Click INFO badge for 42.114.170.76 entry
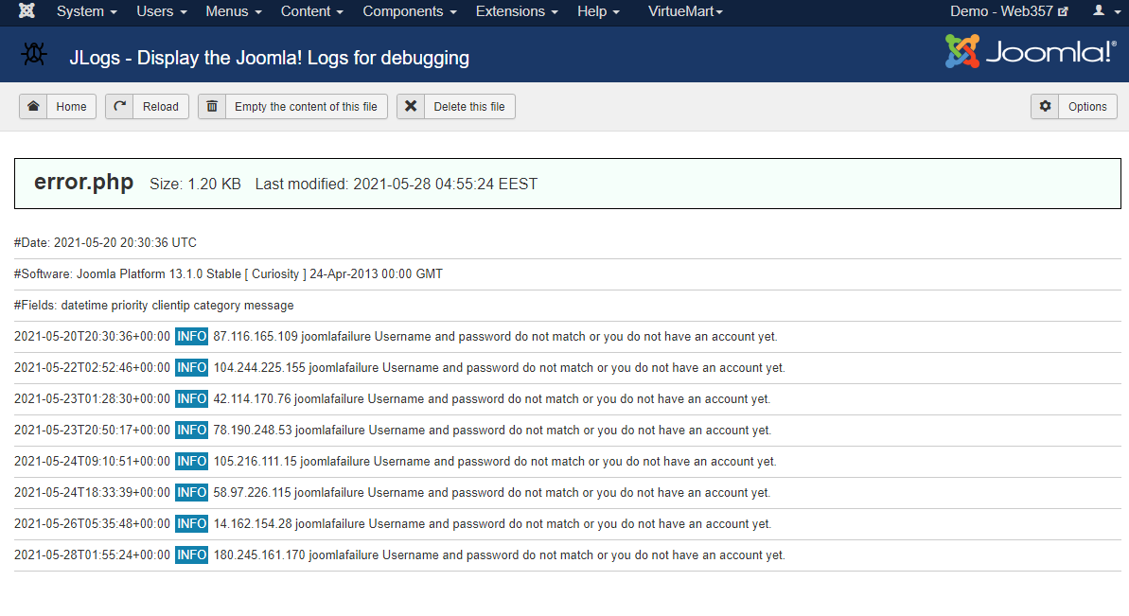This screenshot has height=616, width=1129. [191, 398]
